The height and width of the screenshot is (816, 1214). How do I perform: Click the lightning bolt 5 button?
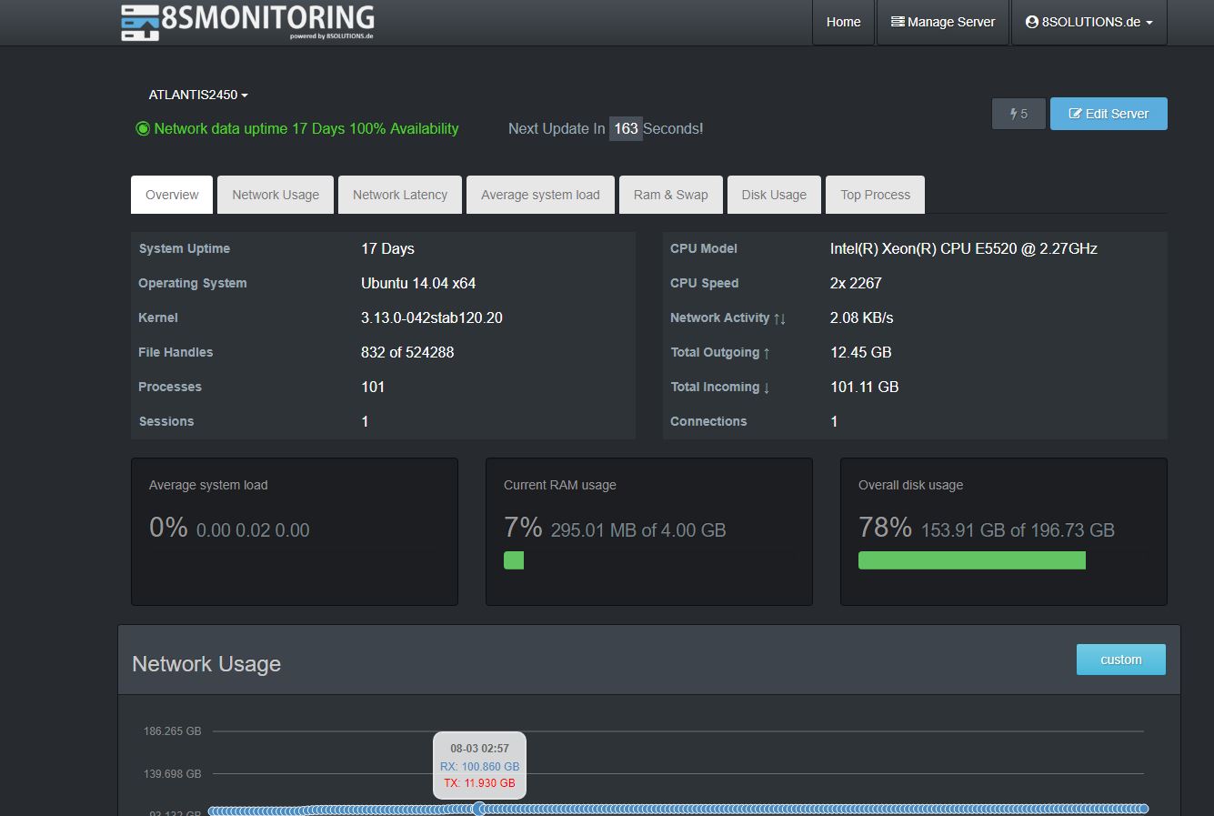coord(1018,114)
